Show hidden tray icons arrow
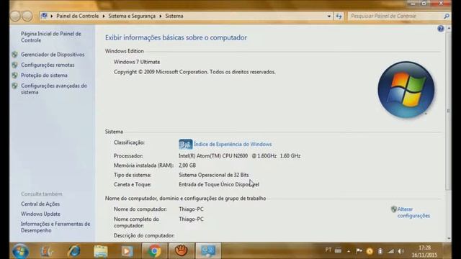Image resolution: width=461 pixels, height=259 pixels. 349,251
